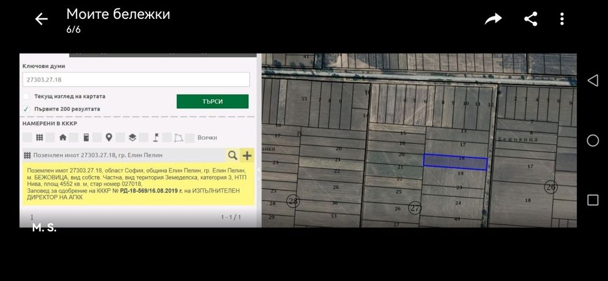
Task: Tick checkbox before the house icon
Action: tap(50, 137)
